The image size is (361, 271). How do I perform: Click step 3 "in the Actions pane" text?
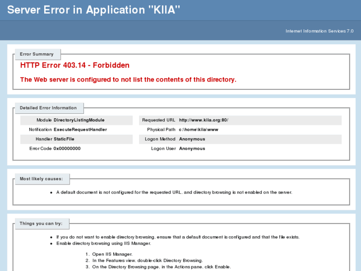(x=182, y=267)
